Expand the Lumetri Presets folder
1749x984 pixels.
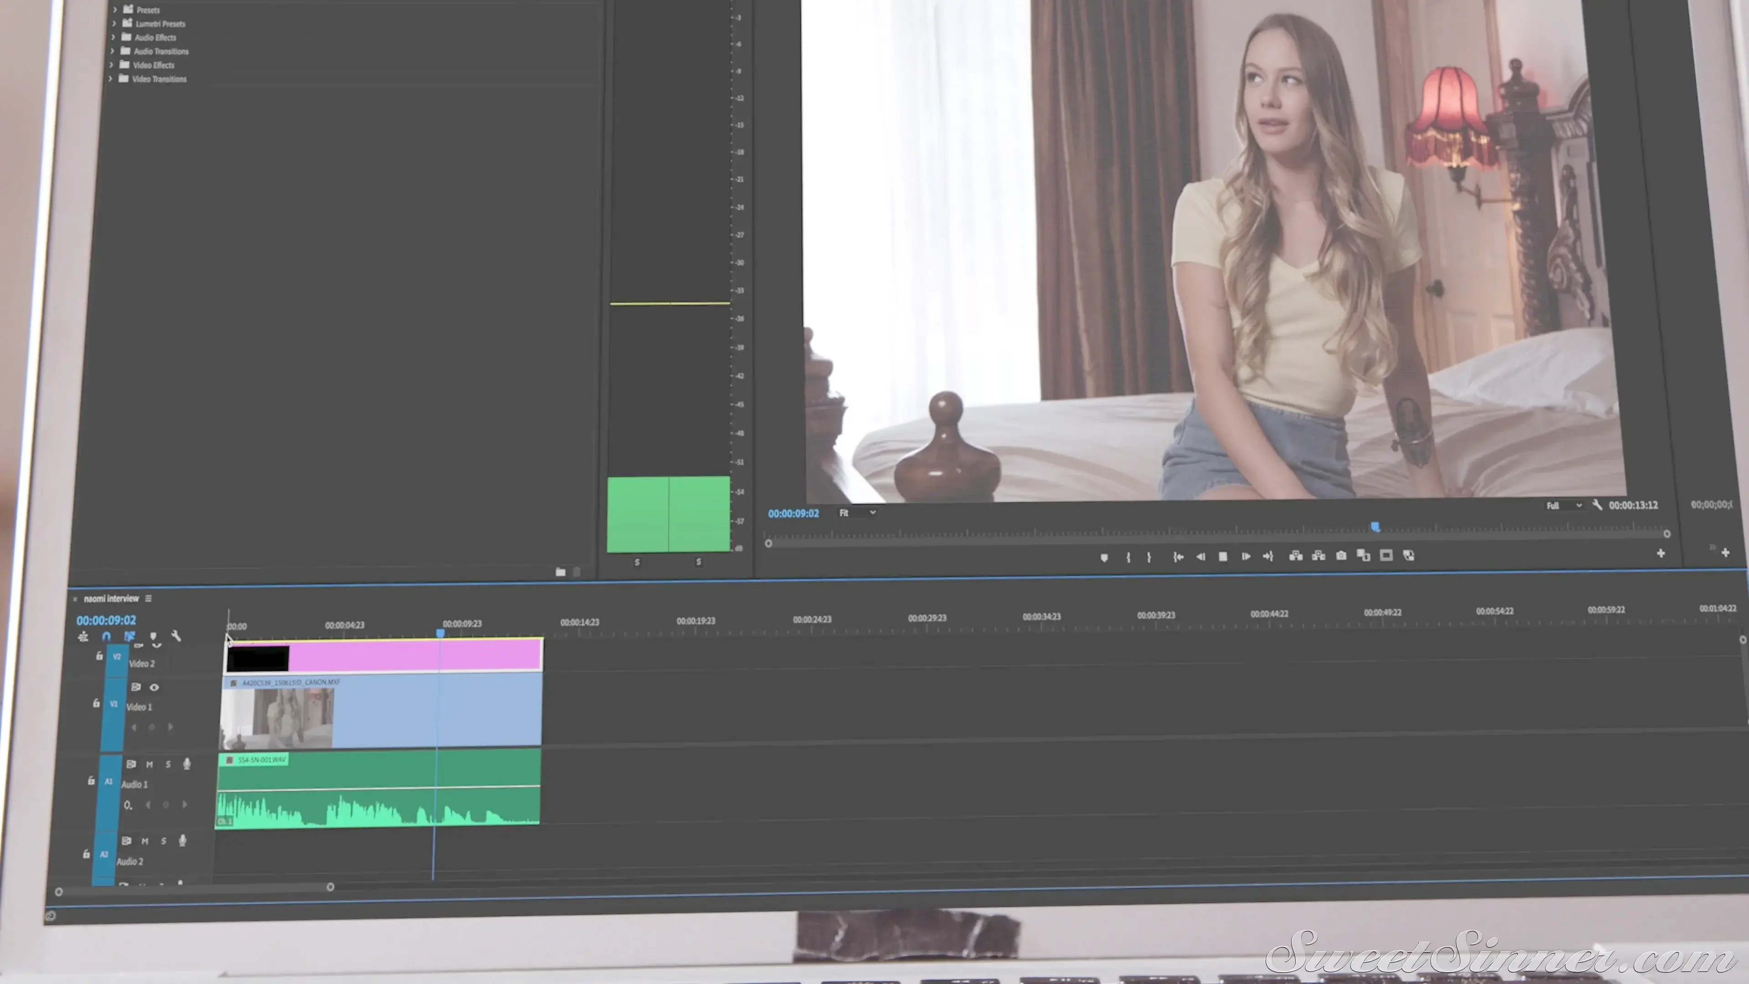pyautogui.click(x=114, y=24)
